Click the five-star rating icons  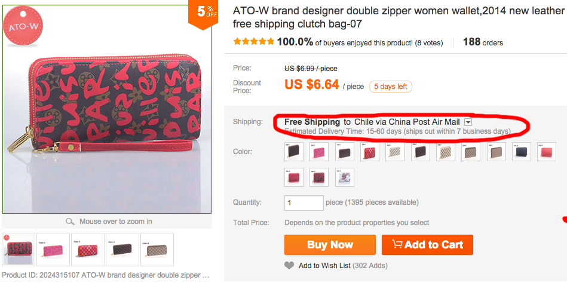click(254, 42)
